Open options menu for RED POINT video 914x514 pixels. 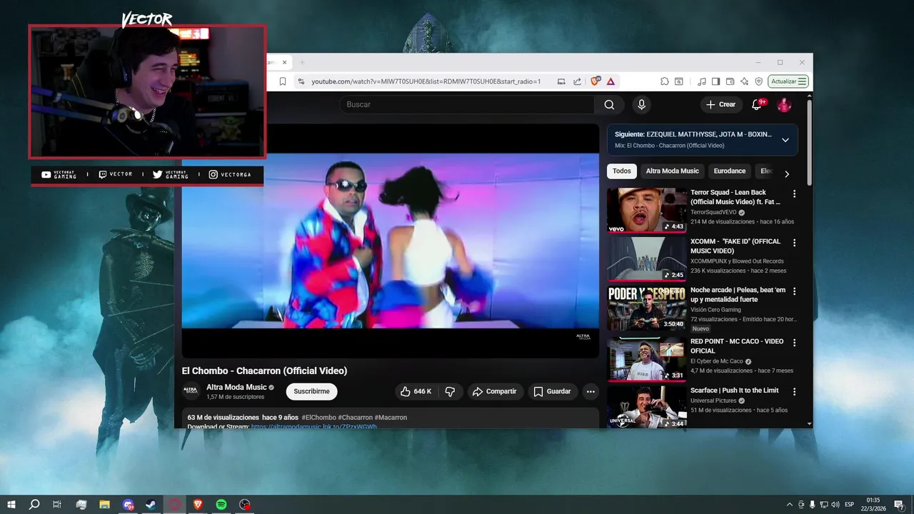point(794,343)
